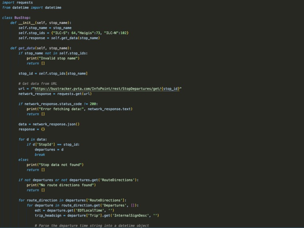
Task: Click the d['StopId'] == stop_id line
Action: [53, 144]
